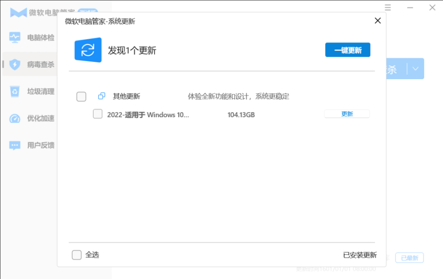
Task: Check the 其他更新 group checkbox
Action: [82, 96]
